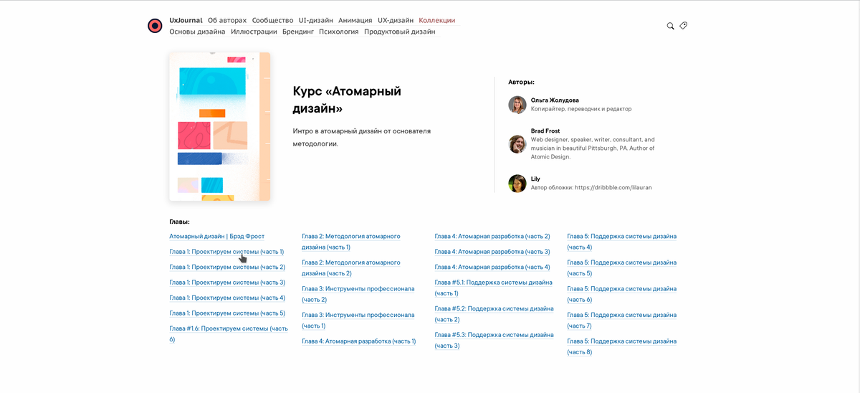Image resolution: width=860 pixels, height=393 pixels.
Task: Click the tag icon in the header
Action: 684,26
